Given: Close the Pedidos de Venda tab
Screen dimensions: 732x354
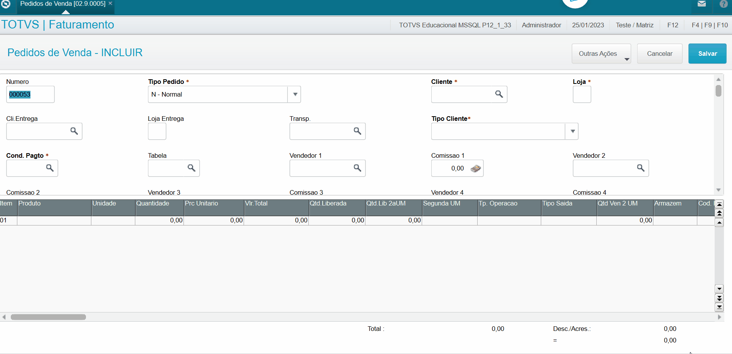Looking at the screenshot, I should pyautogui.click(x=110, y=3).
